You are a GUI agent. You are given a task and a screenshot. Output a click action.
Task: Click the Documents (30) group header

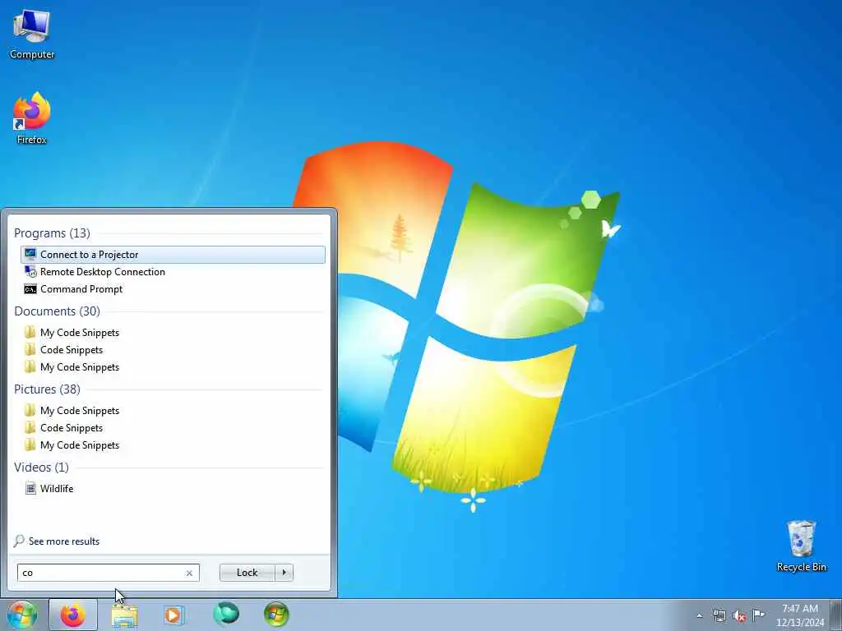pyautogui.click(x=57, y=311)
